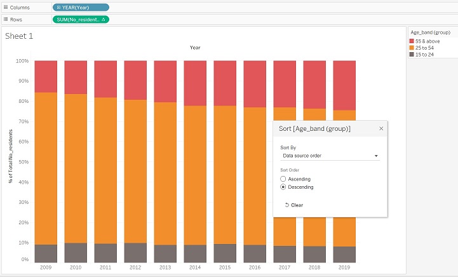
Task: Open the Sort By dropdown
Action: pyautogui.click(x=330, y=155)
